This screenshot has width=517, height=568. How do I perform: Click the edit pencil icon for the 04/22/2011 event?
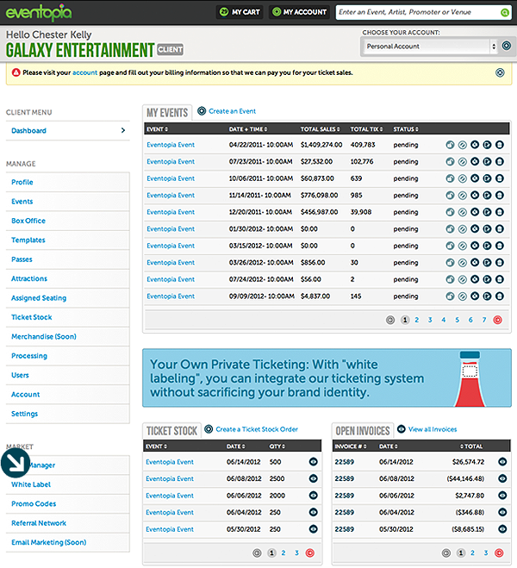488,145
